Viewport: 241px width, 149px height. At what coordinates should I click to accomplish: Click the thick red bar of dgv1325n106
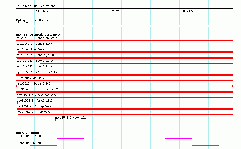coord(125,75)
